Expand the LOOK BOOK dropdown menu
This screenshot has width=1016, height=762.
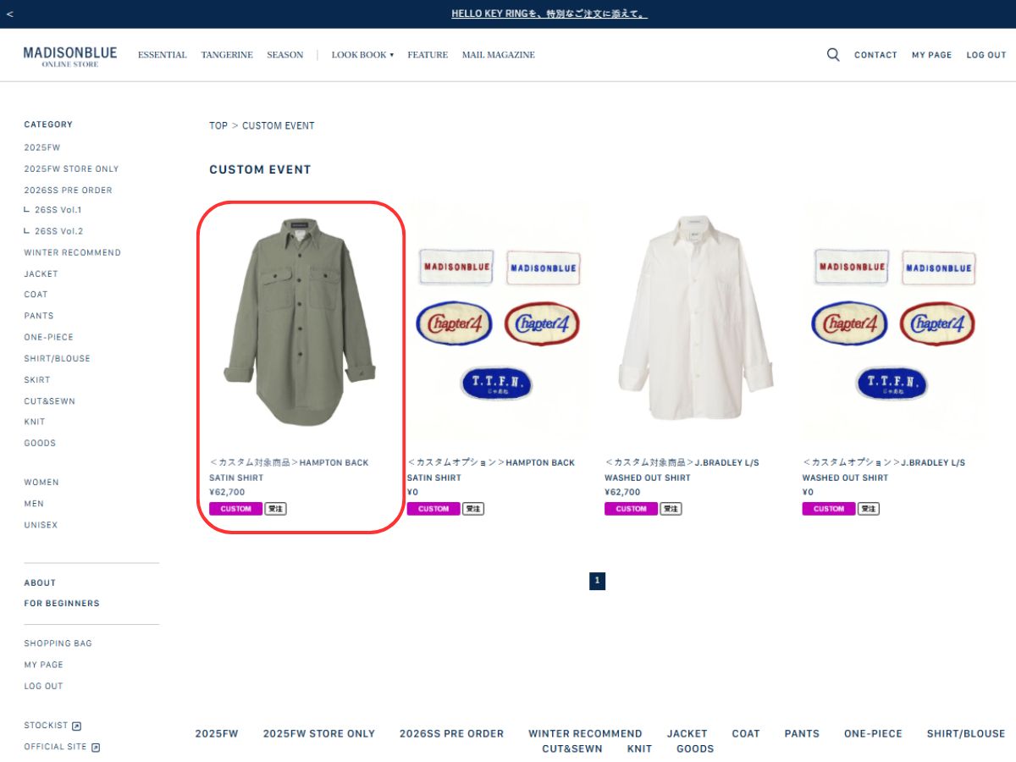pos(362,55)
